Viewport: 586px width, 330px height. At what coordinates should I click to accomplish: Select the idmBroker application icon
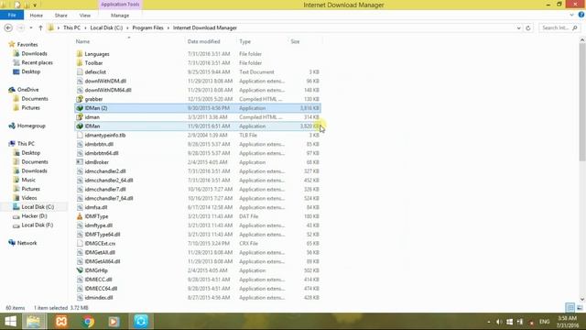[x=80, y=162]
